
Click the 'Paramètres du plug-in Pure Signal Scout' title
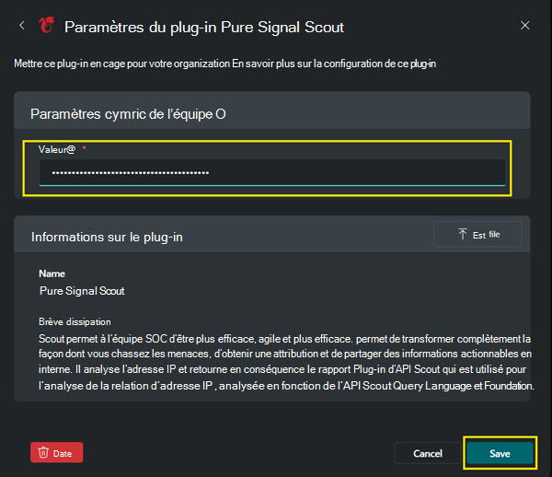point(204,27)
